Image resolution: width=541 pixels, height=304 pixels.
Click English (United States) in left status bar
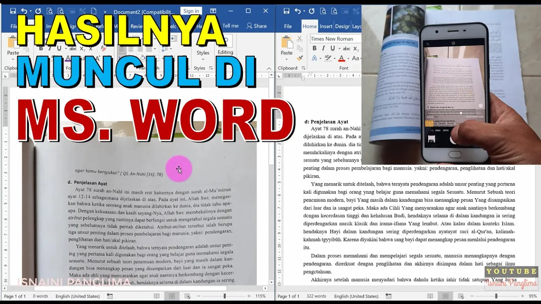78,296
